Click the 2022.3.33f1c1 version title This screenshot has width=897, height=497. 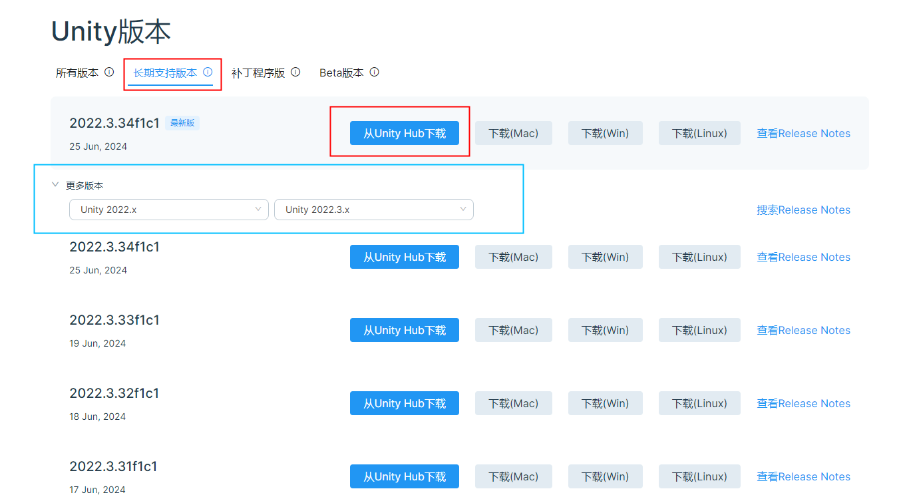pos(114,320)
